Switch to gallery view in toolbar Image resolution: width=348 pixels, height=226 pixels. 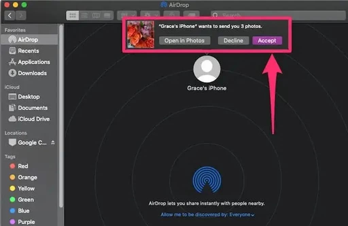click(107, 15)
